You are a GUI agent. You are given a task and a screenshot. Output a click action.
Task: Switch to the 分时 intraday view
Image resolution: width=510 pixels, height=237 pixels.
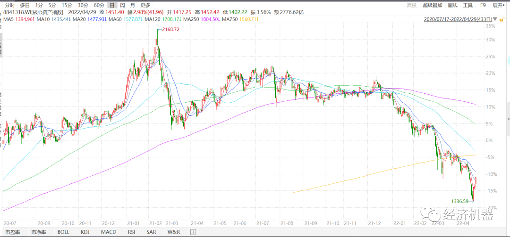[x=9, y=5]
